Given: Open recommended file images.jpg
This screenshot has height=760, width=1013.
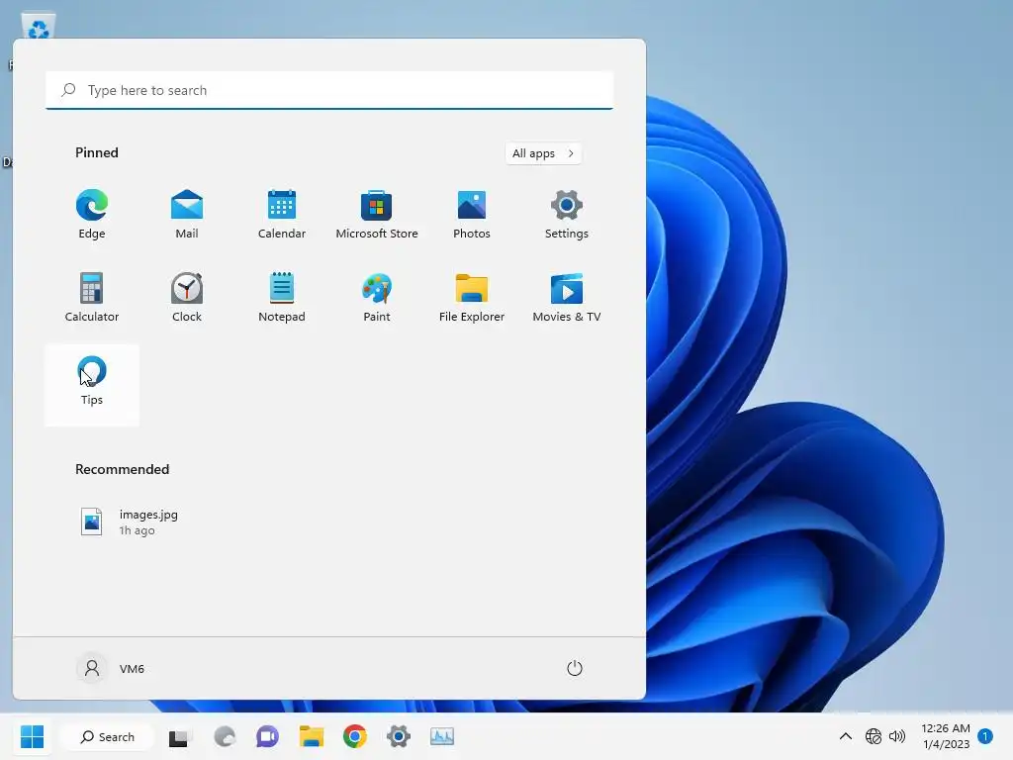Looking at the screenshot, I should coord(130,522).
